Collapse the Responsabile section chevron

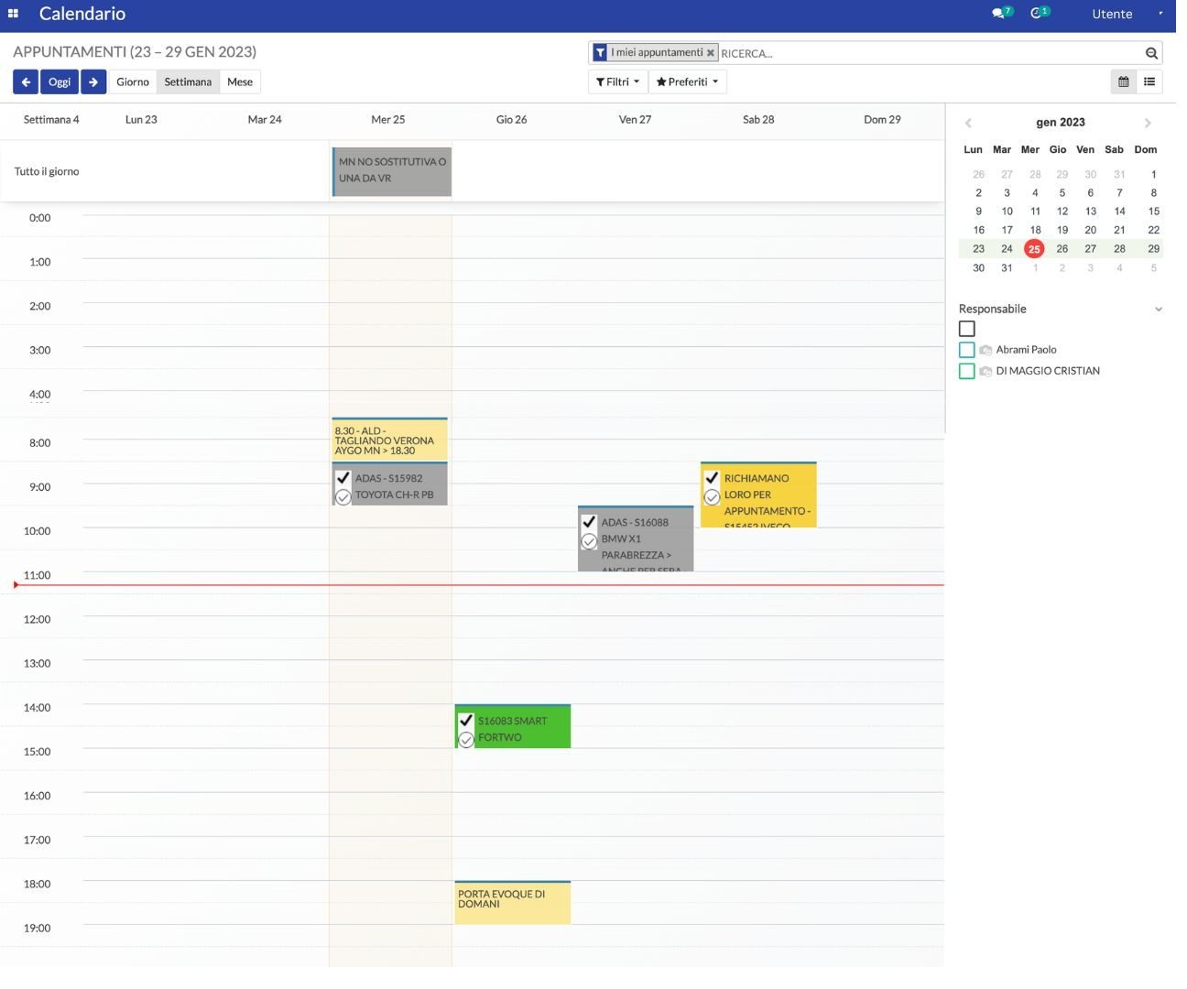pyautogui.click(x=1160, y=310)
